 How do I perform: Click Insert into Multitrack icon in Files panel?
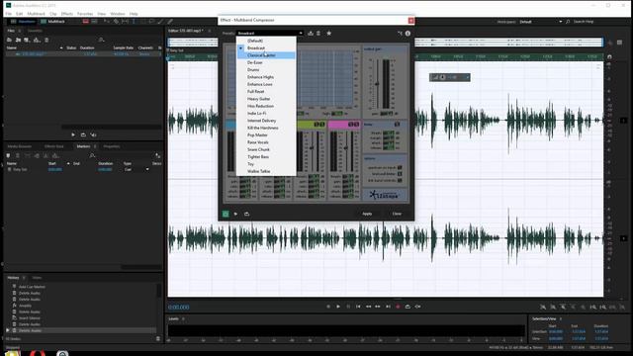[x=37, y=40]
